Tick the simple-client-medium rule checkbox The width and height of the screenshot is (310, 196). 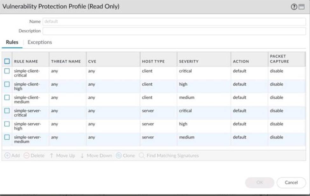tap(7, 98)
